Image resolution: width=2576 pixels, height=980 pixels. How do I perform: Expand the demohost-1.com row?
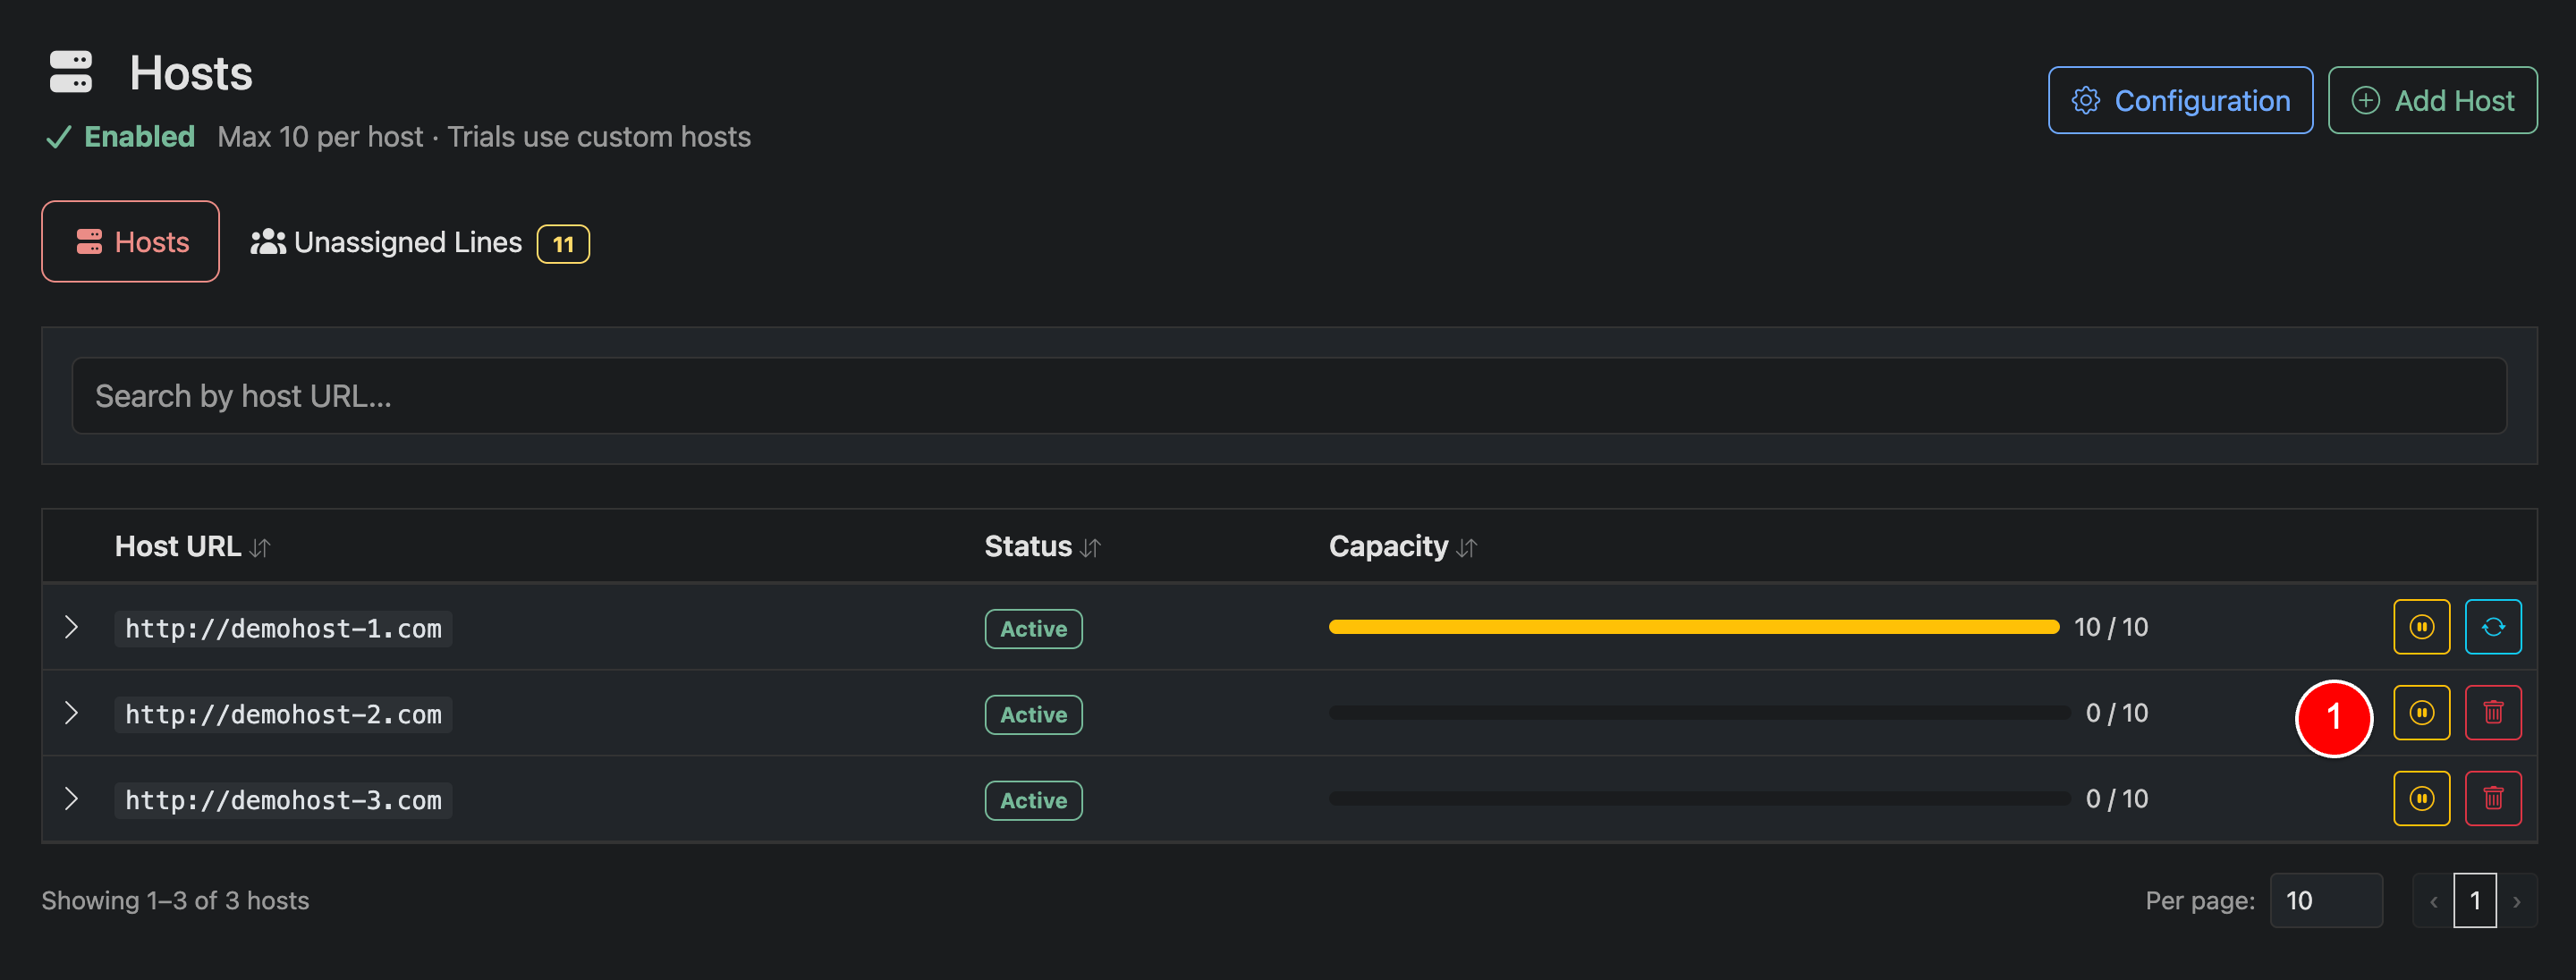71,627
